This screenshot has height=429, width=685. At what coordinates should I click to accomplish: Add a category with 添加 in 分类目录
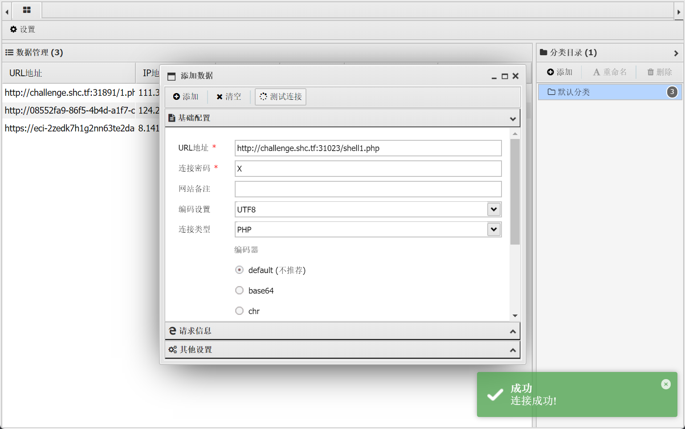pos(560,72)
